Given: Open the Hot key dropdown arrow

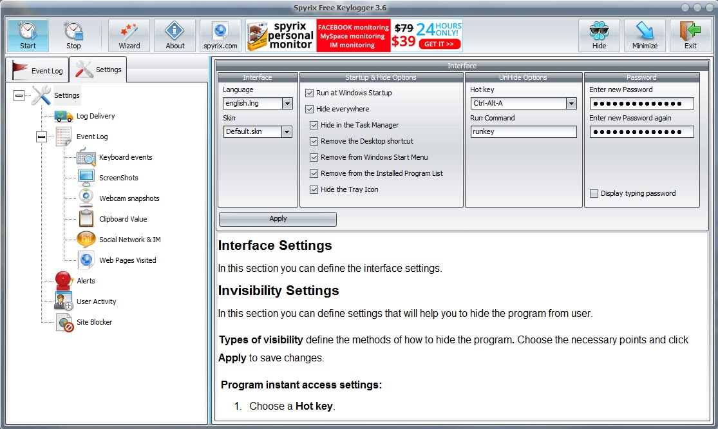Looking at the screenshot, I should (571, 104).
